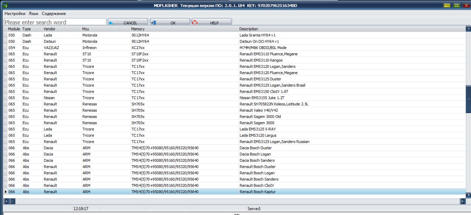Click the Memory column header
This screenshot has width=471, height=215.
138,29
